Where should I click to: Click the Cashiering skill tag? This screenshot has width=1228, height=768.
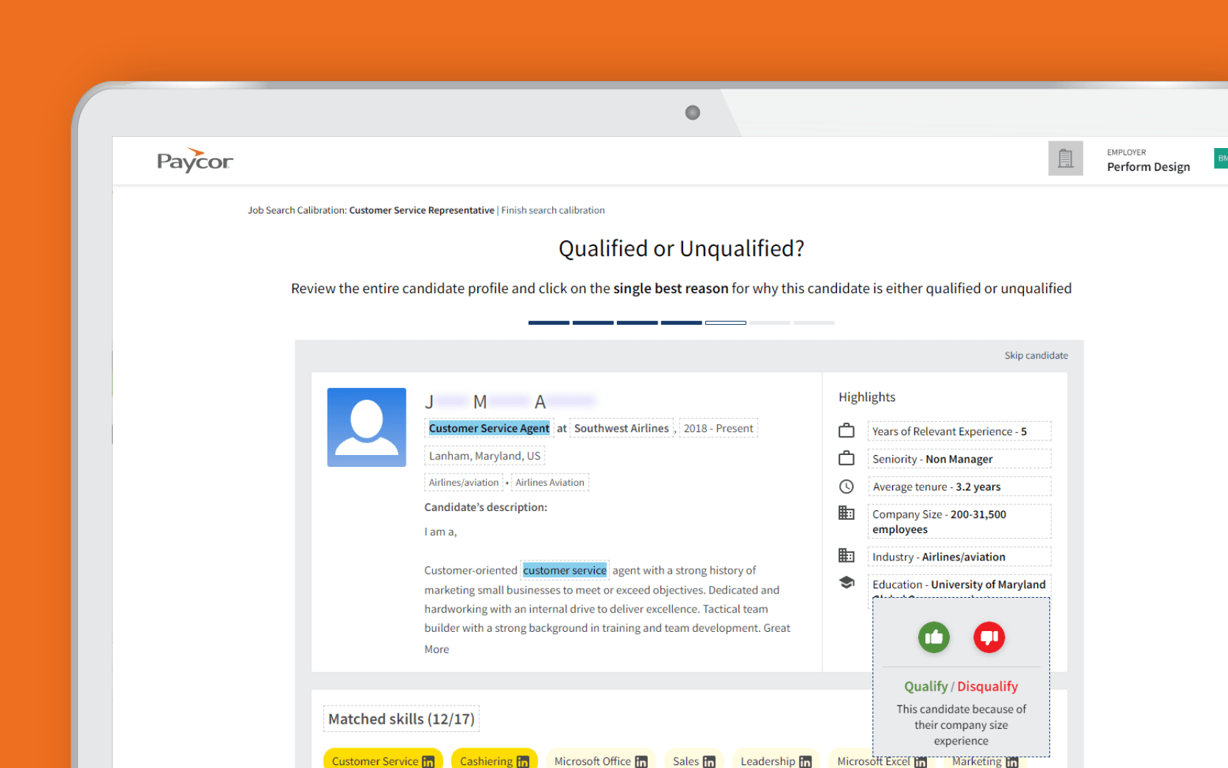click(494, 760)
